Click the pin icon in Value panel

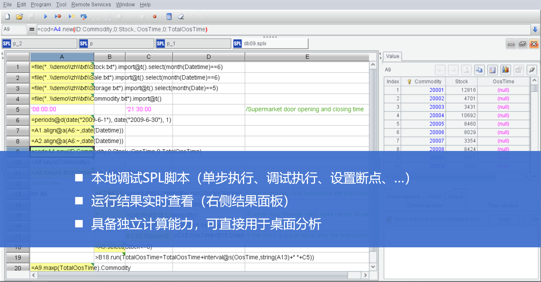[532, 70]
